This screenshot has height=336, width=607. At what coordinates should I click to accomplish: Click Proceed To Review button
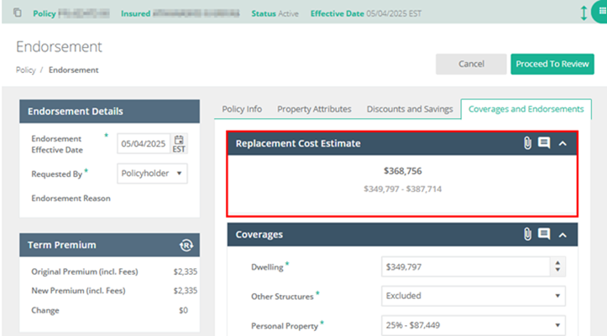552,65
